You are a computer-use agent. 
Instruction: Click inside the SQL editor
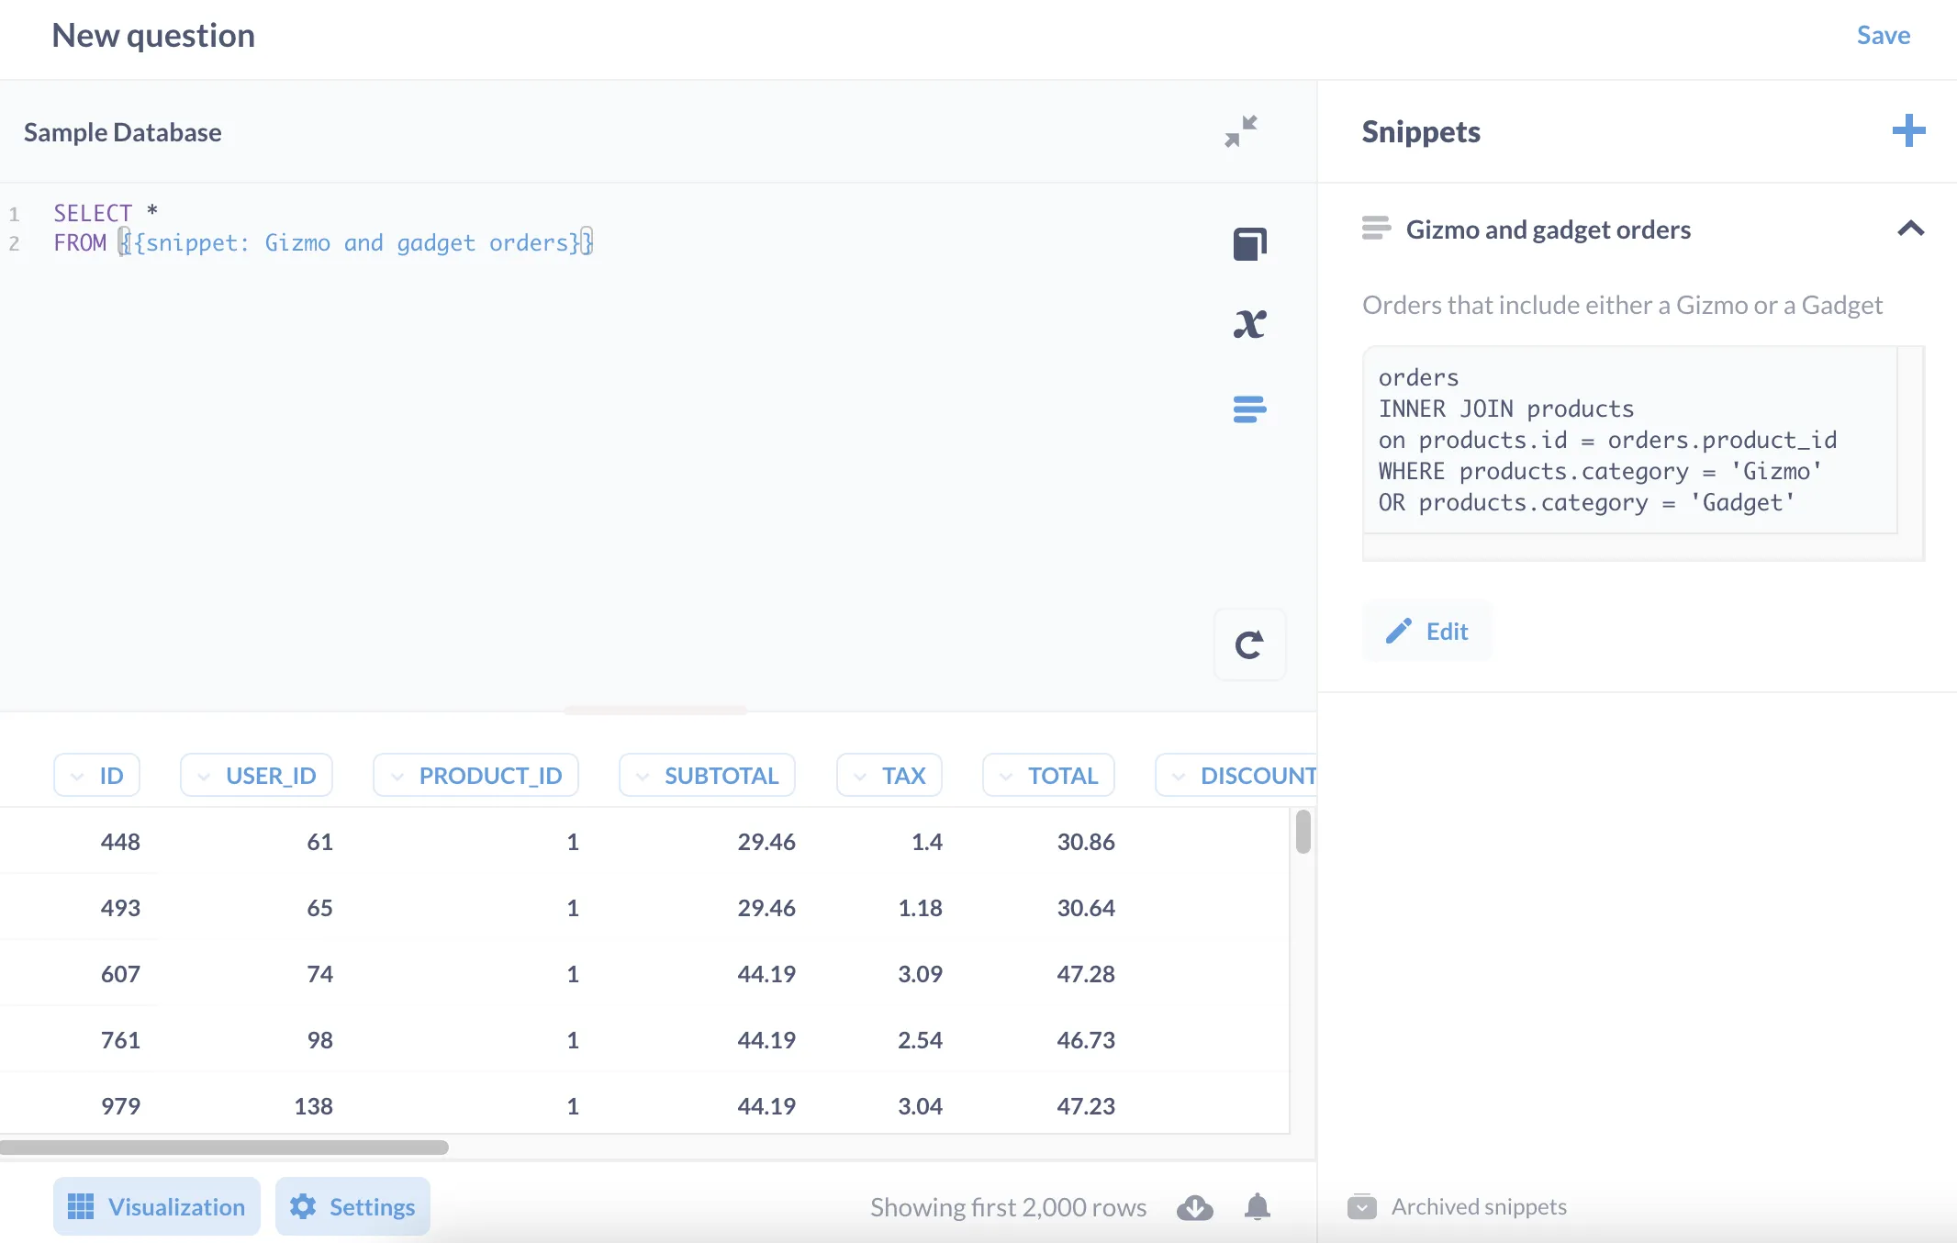[x=551, y=367]
